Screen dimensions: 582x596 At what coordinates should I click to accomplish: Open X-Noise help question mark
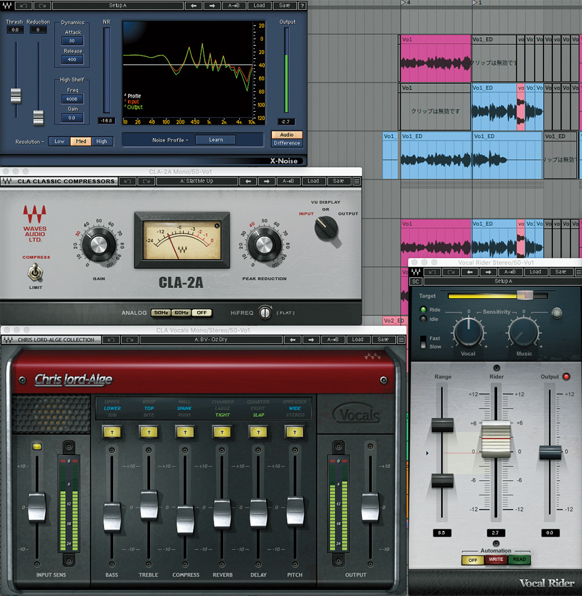302,6
